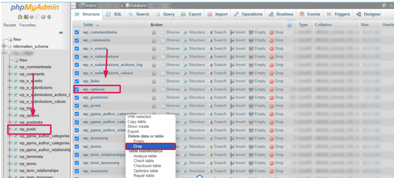Expand the wp_posts table in sidebar tree
This screenshot has width=394, height=178.
pos(10,129)
